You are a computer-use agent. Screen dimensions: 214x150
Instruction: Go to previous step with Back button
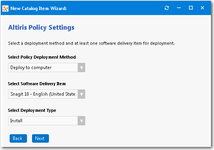click(18, 138)
